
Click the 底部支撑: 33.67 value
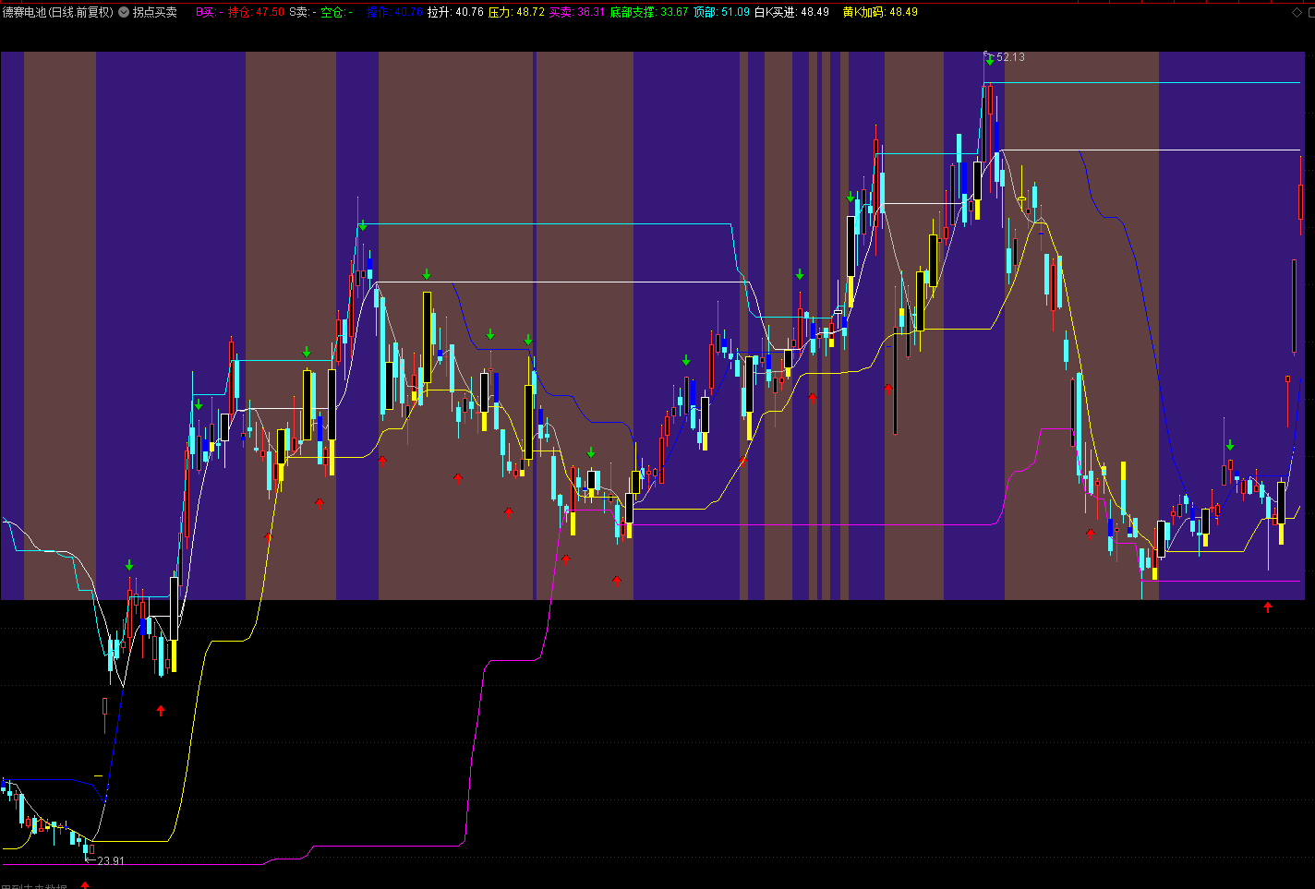(x=649, y=12)
